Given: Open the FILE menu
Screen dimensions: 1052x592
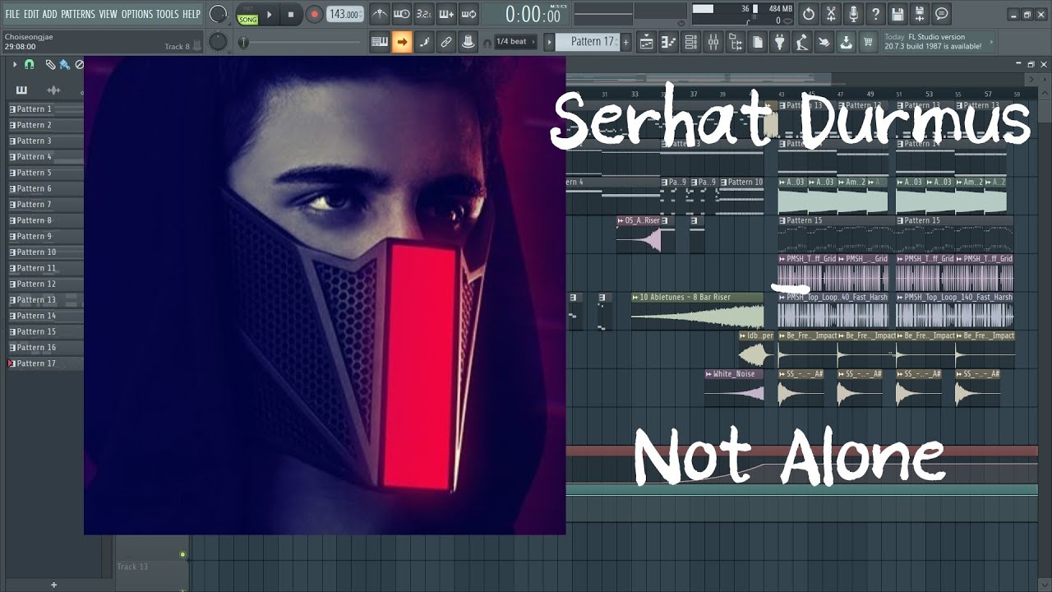Looking at the screenshot, I should [x=12, y=14].
